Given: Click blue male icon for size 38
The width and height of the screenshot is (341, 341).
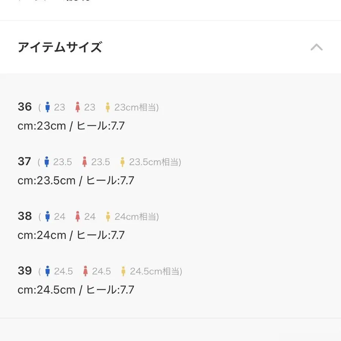Looking at the screenshot, I should coord(47,217).
